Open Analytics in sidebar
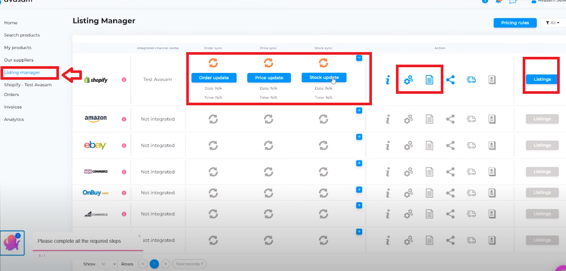 pyautogui.click(x=14, y=119)
